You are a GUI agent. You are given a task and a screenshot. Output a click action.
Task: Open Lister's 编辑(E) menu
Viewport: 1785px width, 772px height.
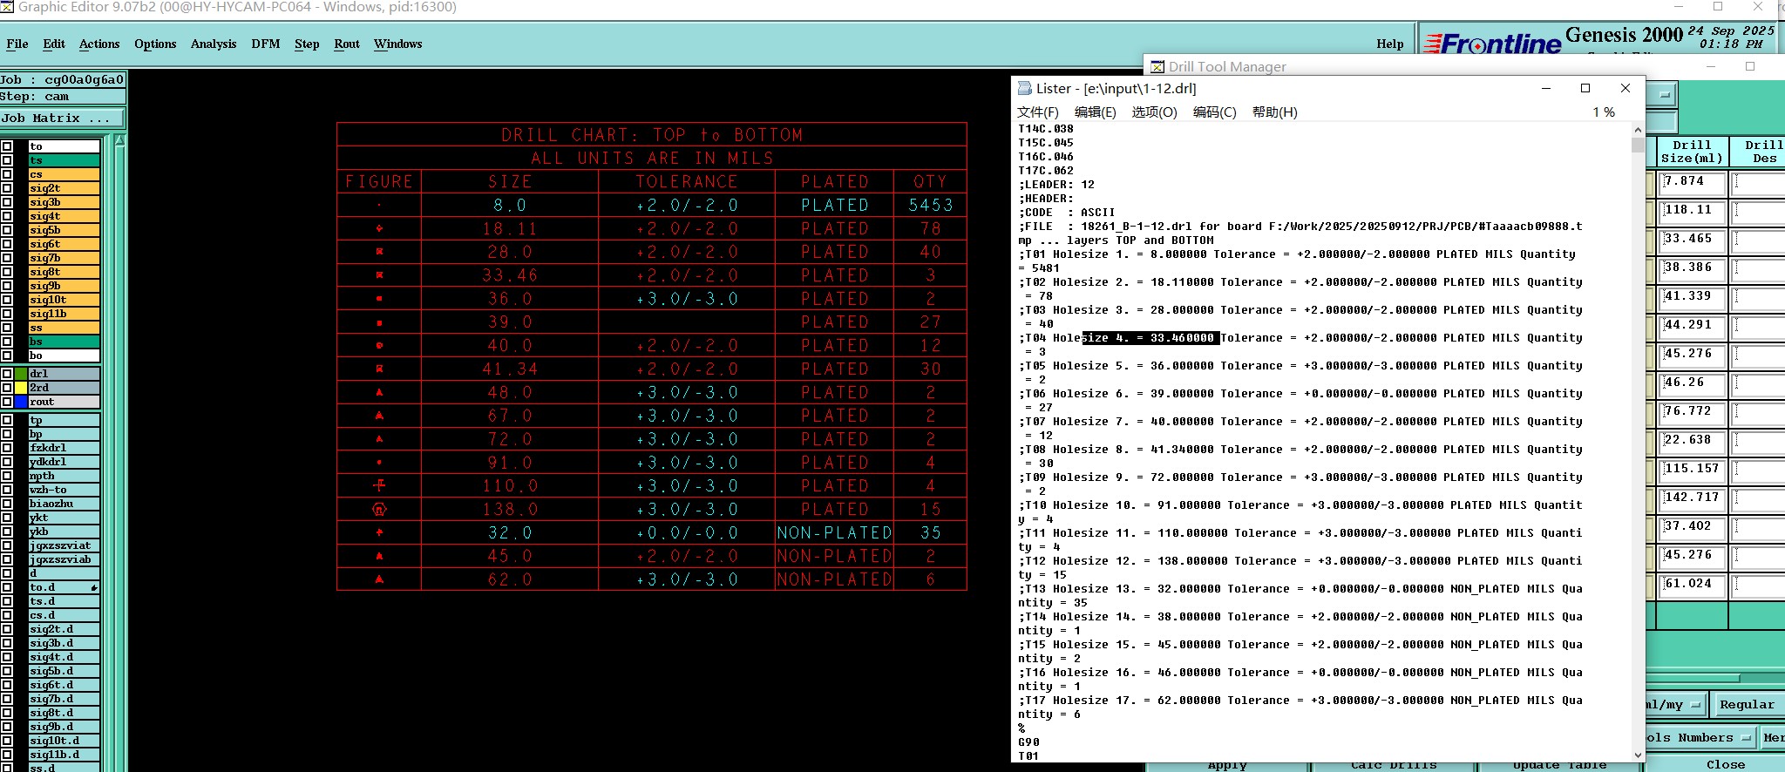point(1096,112)
